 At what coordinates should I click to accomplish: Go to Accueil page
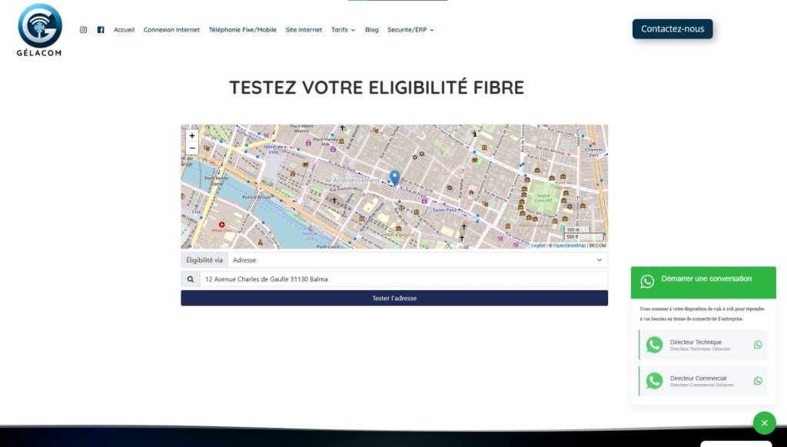(124, 30)
